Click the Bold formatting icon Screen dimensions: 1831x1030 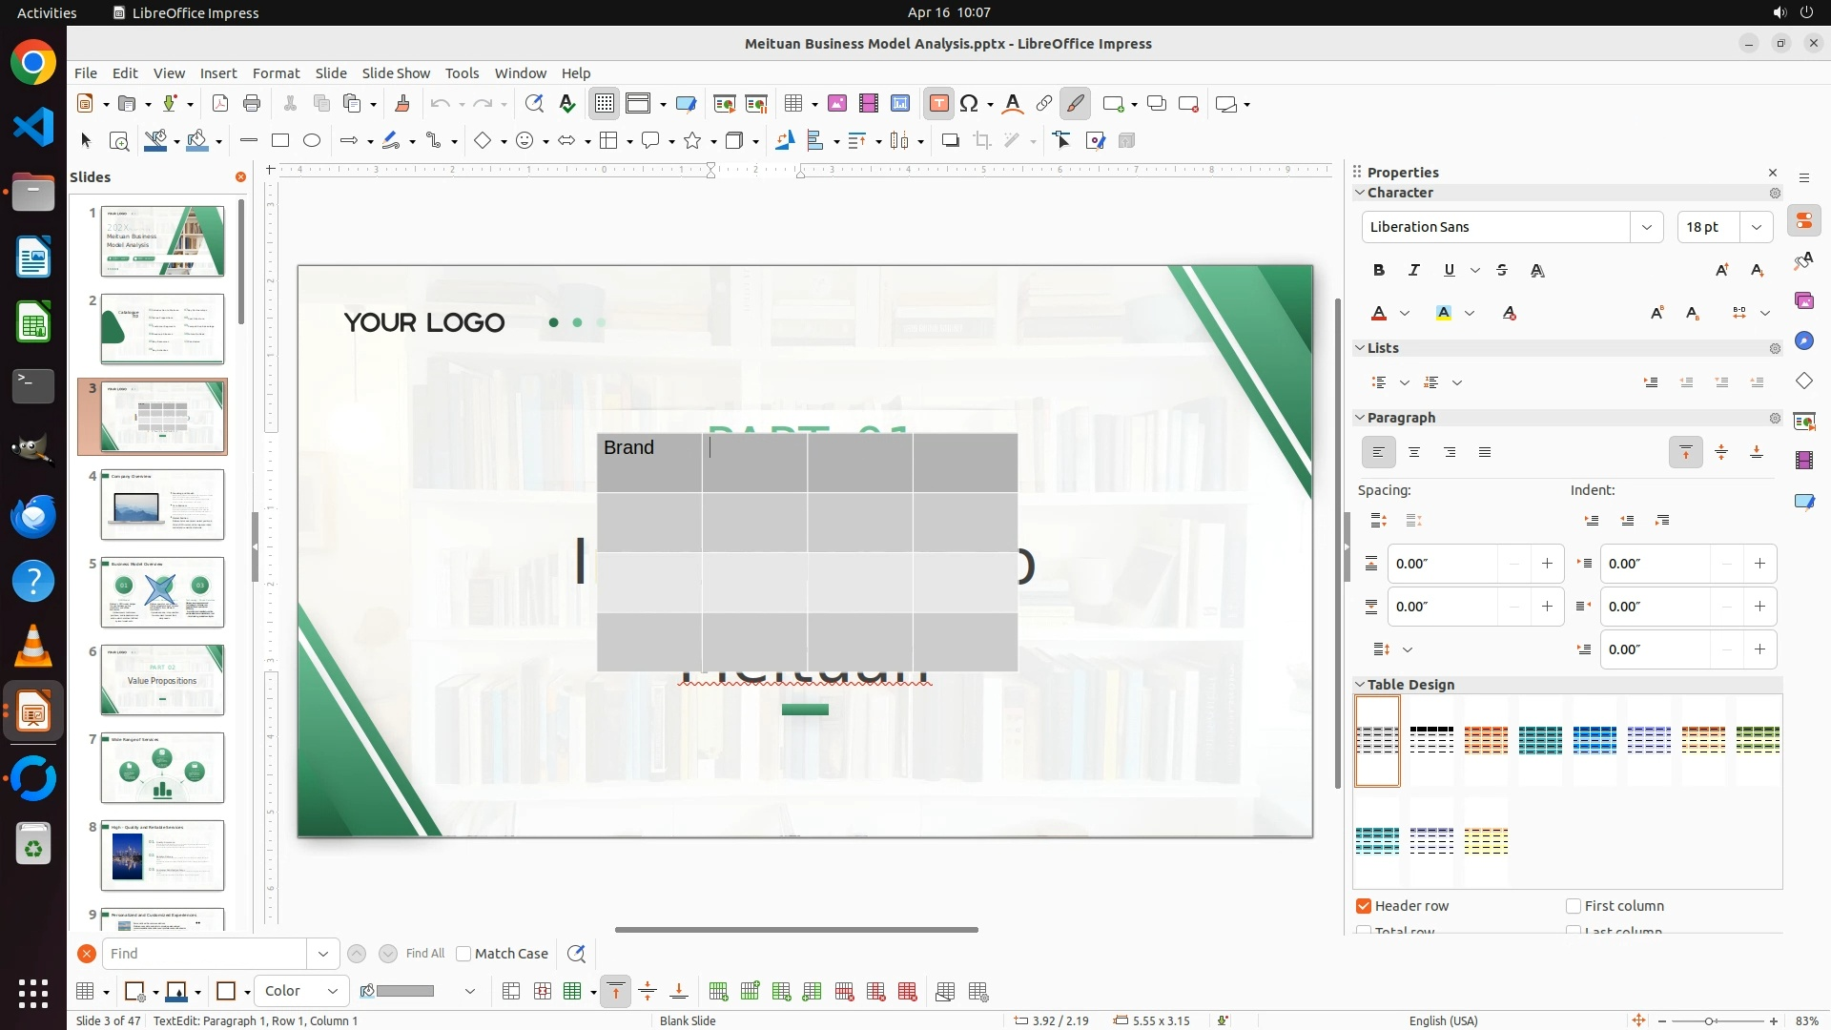pyautogui.click(x=1379, y=270)
